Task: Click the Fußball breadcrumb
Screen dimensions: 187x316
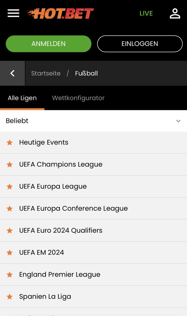Action: point(86,73)
